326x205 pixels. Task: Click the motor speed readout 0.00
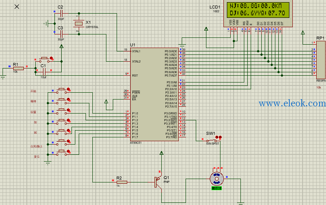click(217, 188)
